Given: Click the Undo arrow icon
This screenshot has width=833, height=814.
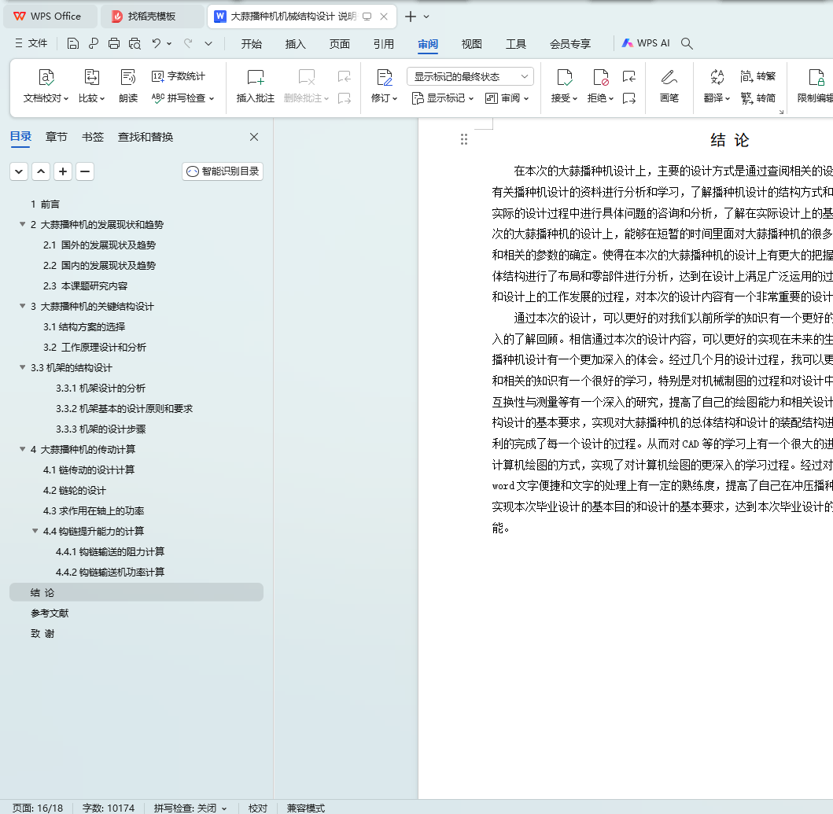Looking at the screenshot, I should pyautogui.click(x=157, y=43).
